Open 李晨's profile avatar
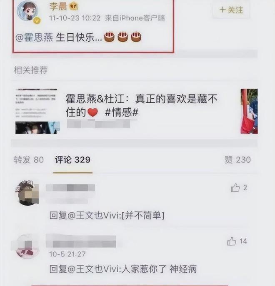Image resolution: width=275 pixels, height=286 pixels. click(x=27, y=11)
